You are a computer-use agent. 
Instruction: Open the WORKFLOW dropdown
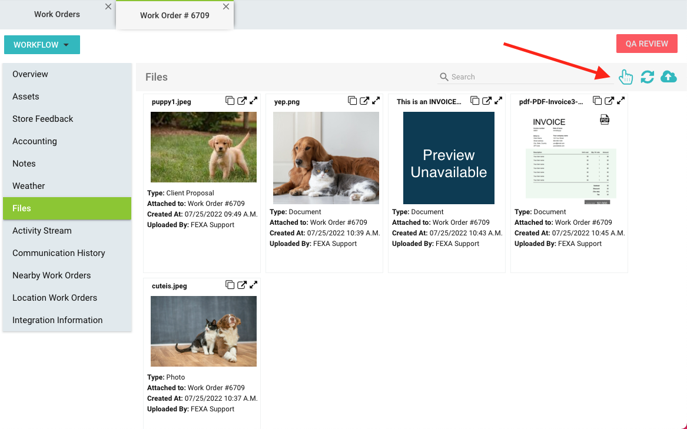pos(42,45)
